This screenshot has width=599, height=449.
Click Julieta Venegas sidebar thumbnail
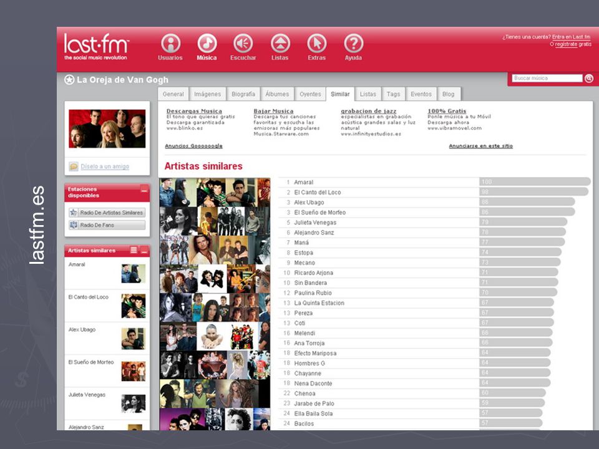pyautogui.click(x=134, y=403)
